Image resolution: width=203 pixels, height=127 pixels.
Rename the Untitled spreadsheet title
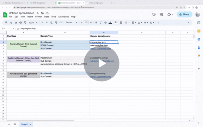(x=21, y=13)
